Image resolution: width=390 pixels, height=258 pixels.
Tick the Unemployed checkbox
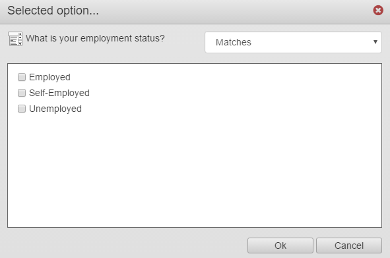pyautogui.click(x=22, y=109)
